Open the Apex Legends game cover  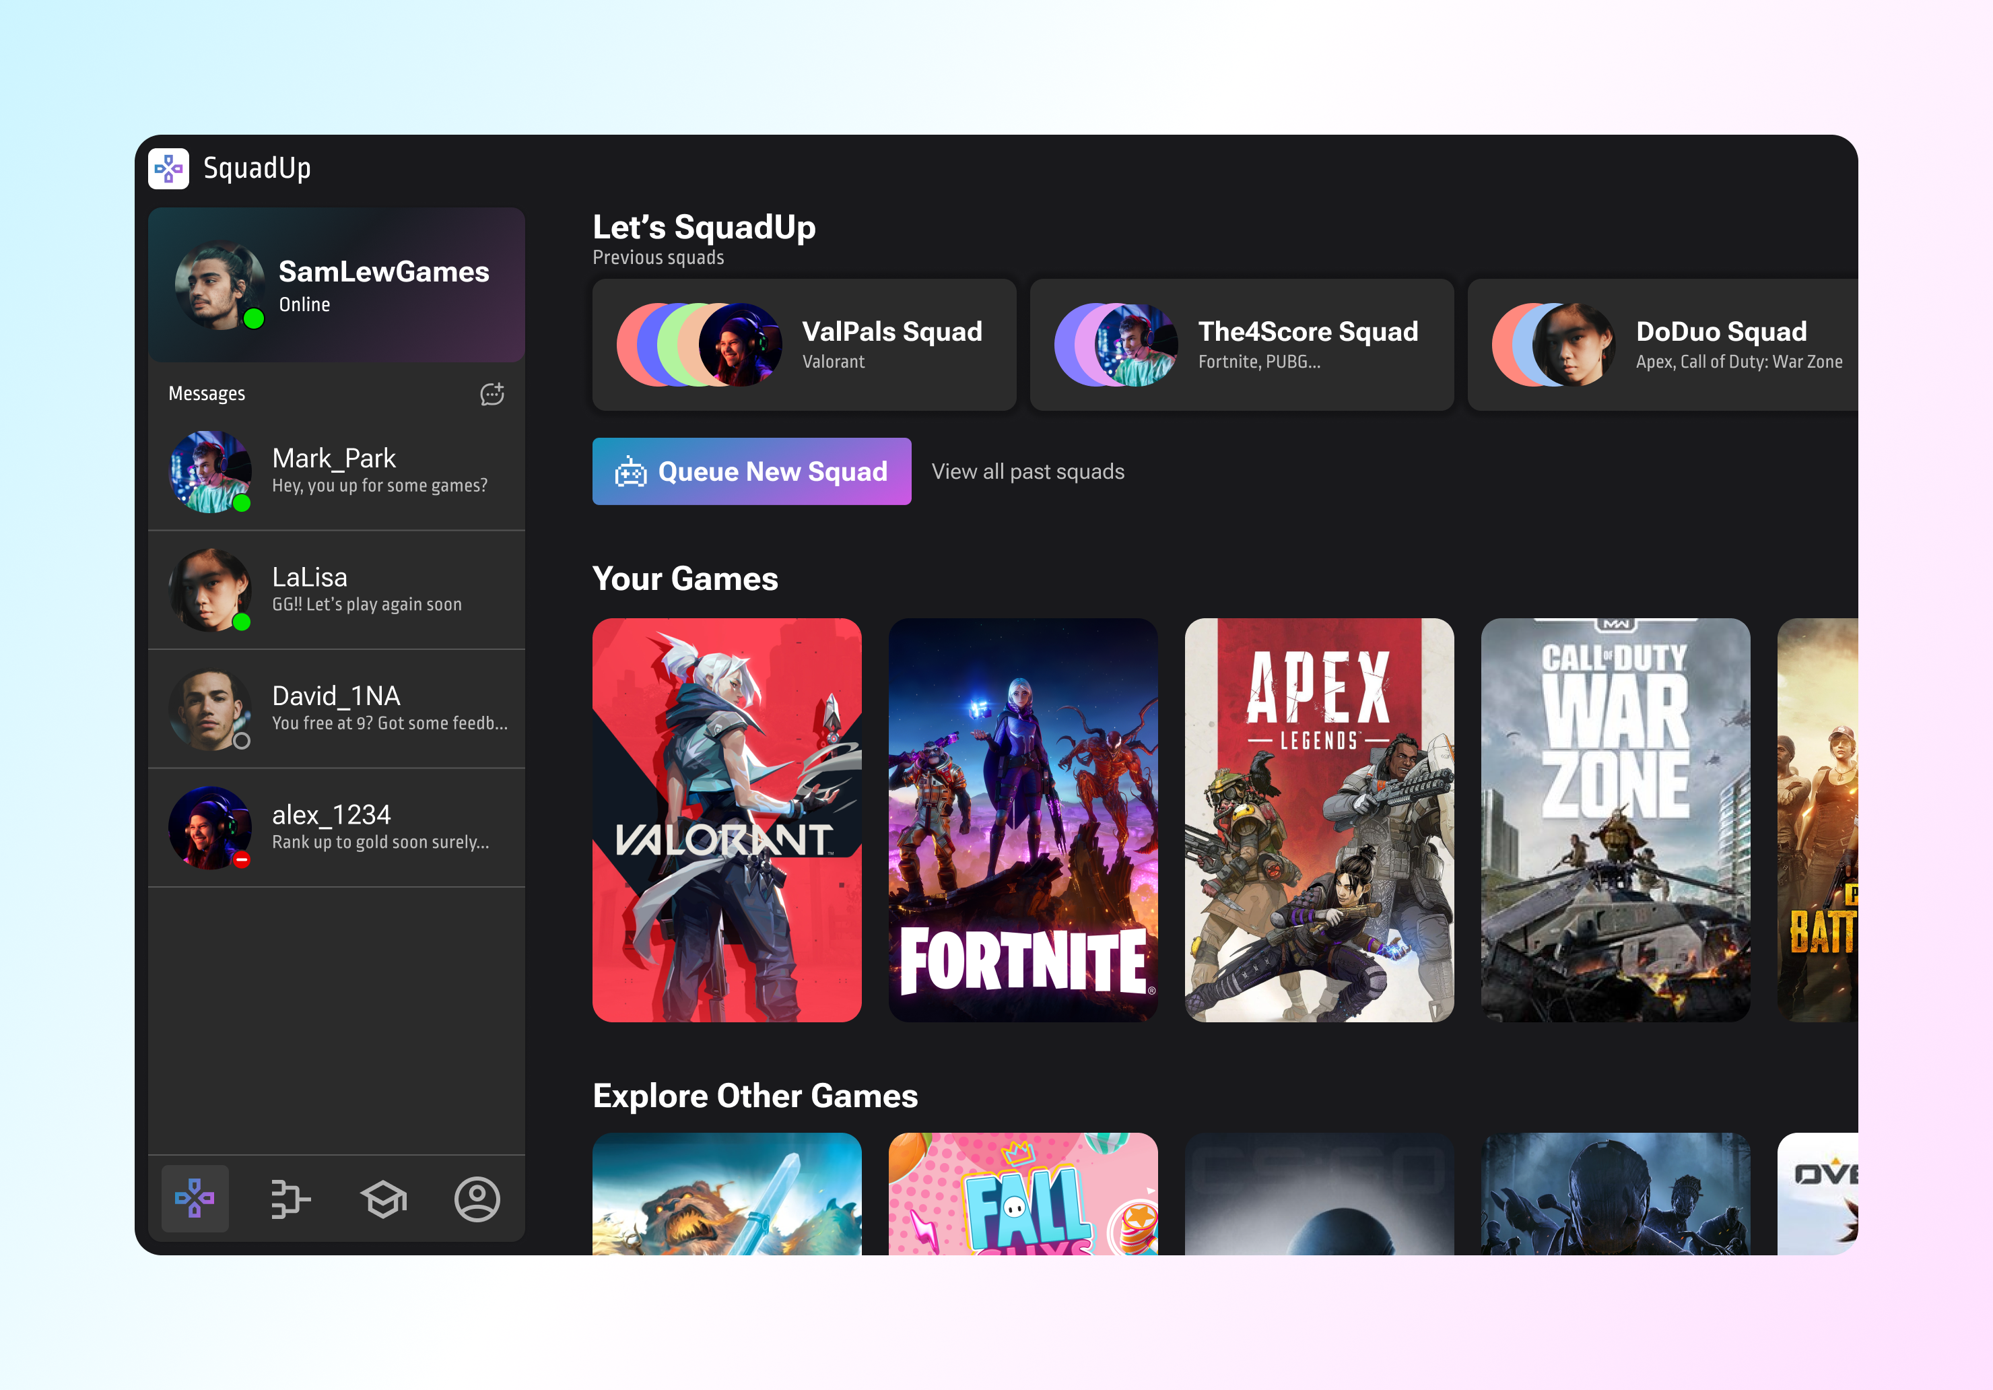[1318, 820]
